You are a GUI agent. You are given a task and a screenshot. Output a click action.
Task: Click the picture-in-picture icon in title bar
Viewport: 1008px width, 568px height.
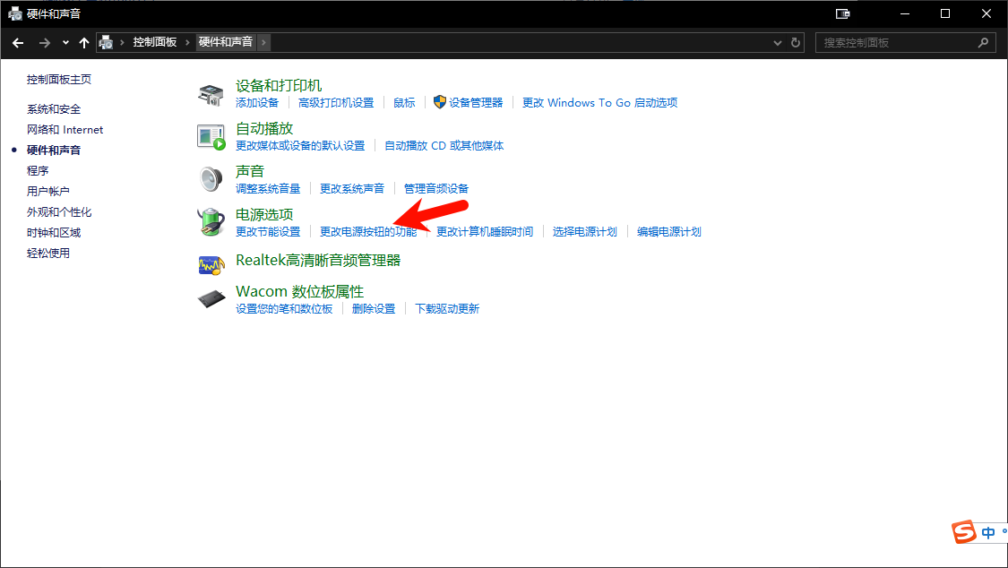pos(842,13)
